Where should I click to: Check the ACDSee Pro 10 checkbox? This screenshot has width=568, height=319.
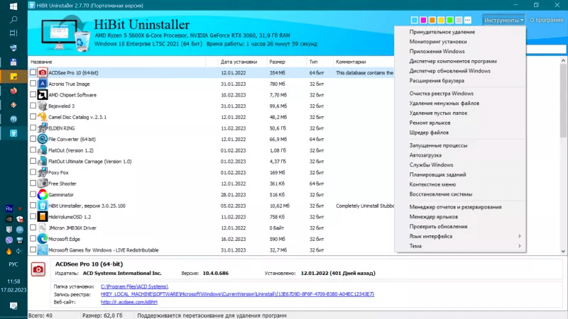(x=33, y=72)
